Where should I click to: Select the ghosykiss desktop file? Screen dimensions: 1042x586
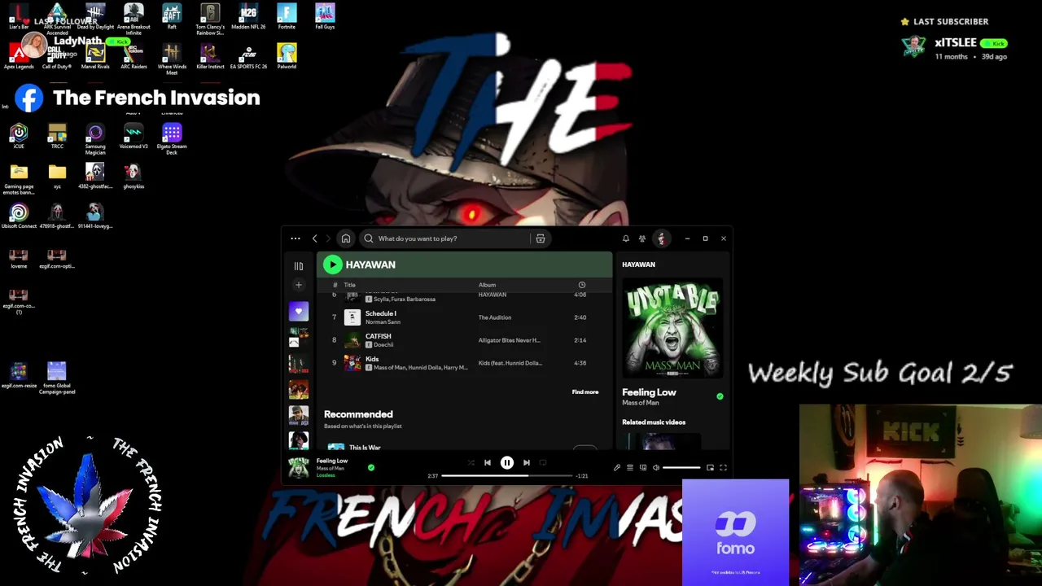pyautogui.click(x=134, y=176)
